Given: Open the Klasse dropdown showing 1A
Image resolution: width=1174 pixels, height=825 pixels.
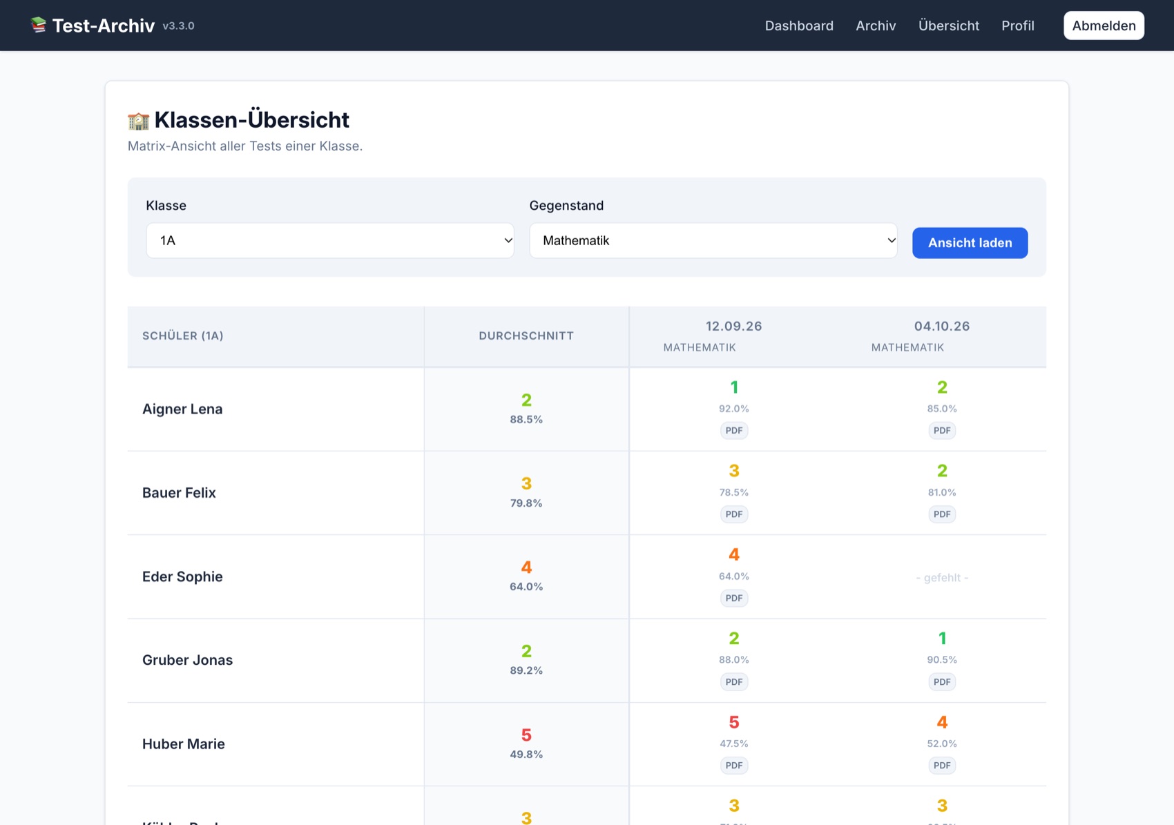Looking at the screenshot, I should pyautogui.click(x=330, y=240).
